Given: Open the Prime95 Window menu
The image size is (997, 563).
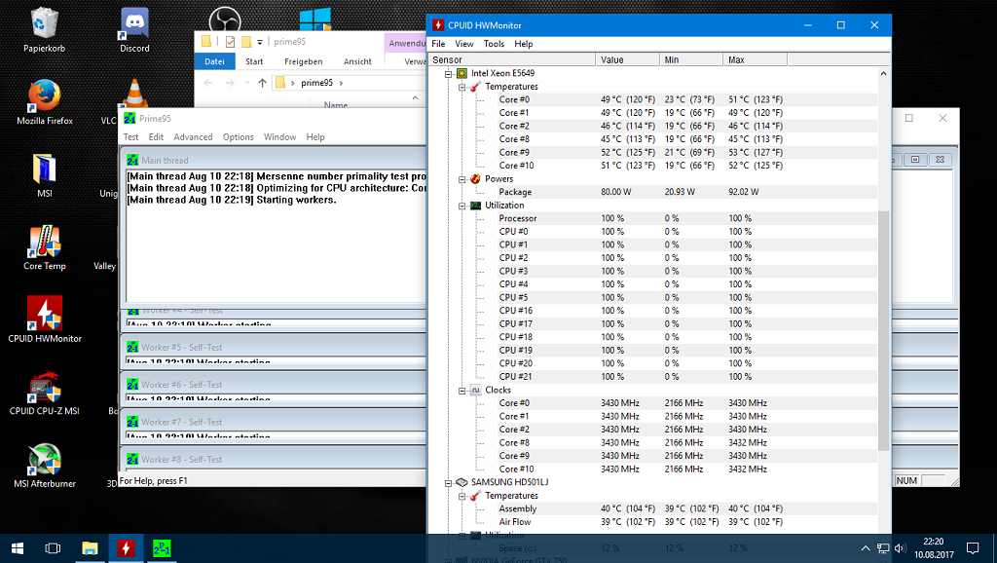Looking at the screenshot, I should (279, 136).
